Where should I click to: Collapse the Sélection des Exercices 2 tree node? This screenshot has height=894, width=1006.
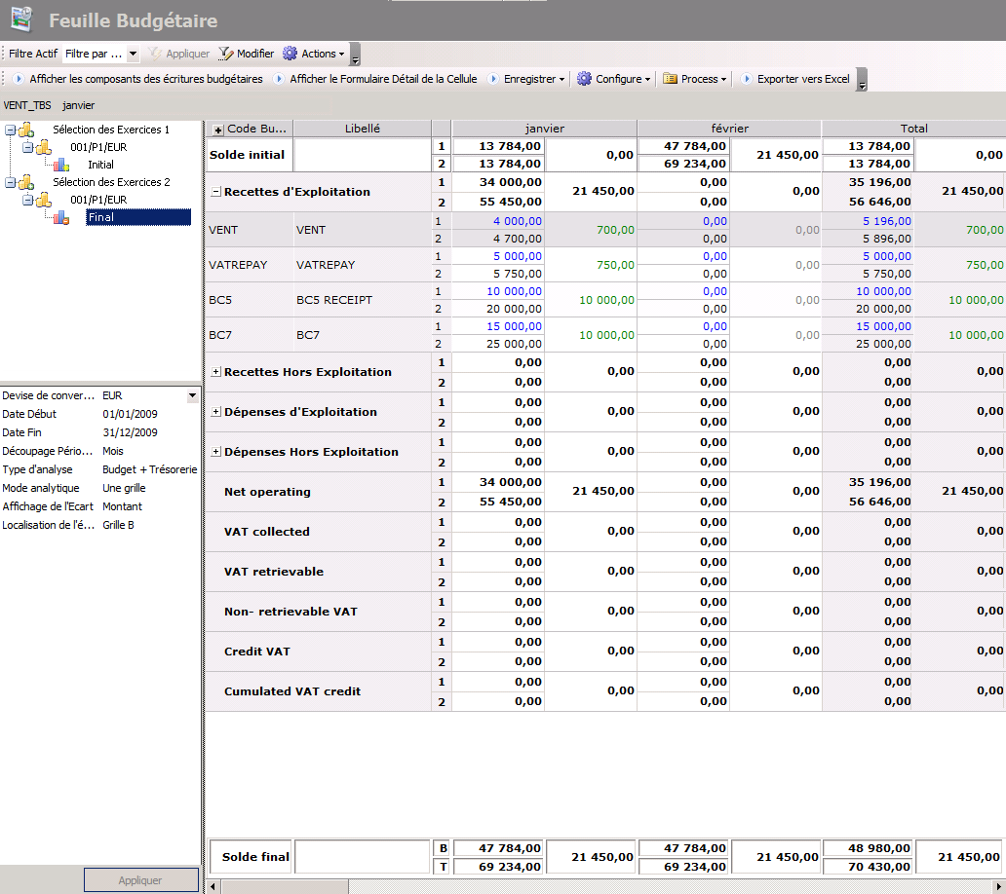tap(10, 182)
